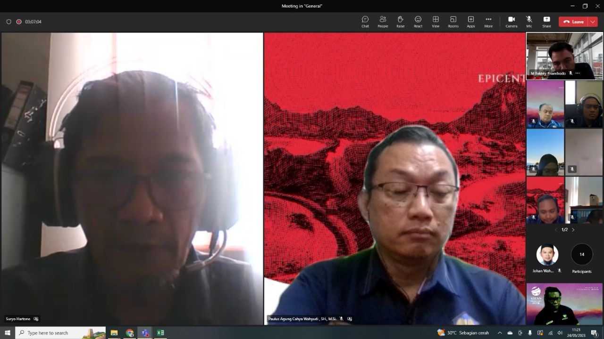Select Johan participant avatar
This screenshot has width=604, height=339.
coord(547,255)
